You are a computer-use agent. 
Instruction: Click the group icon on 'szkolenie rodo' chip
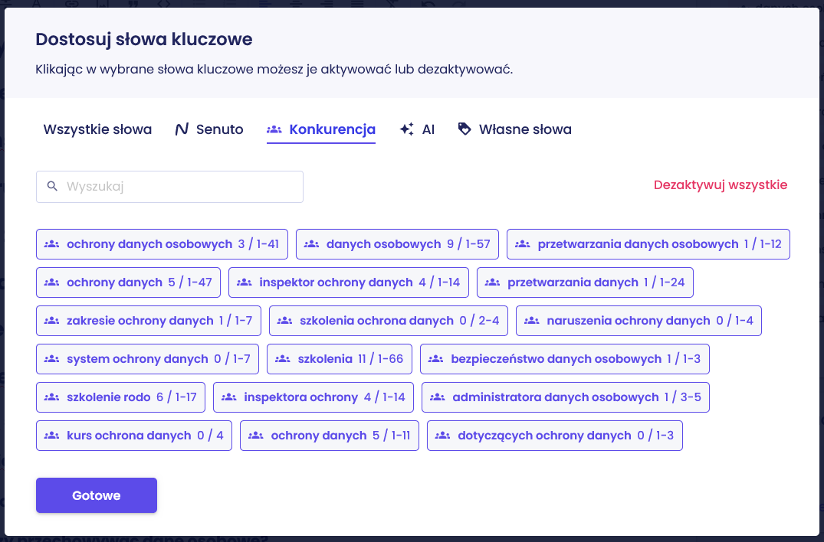52,397
